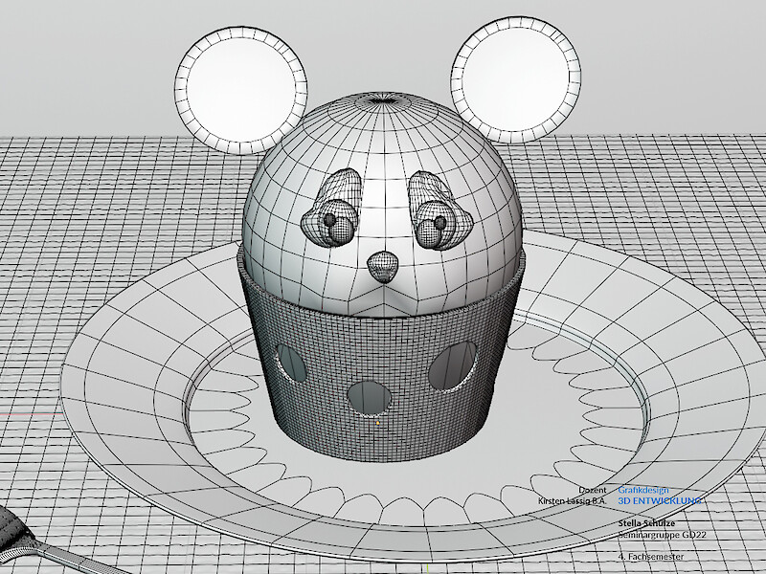The width and height of the screenshot is (766, 574).
Task: Click the blue 'Grafikdesign' text
Action: 643,490
